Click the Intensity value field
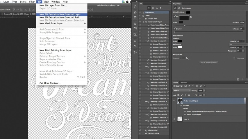The height and width of the screenshot is (139, 248). tap(242, 22)
